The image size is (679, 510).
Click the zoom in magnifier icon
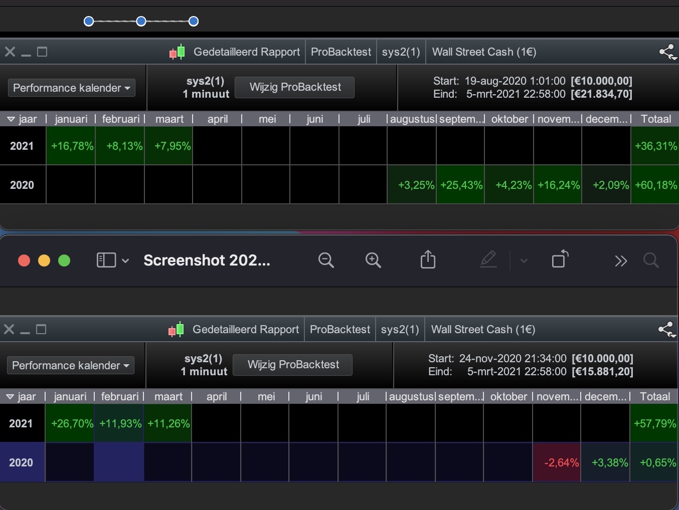pyautogui.click(x=373, y=261)
